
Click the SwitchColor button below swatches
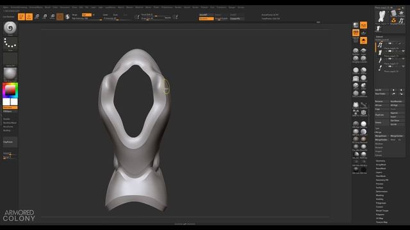coord(10,108)
